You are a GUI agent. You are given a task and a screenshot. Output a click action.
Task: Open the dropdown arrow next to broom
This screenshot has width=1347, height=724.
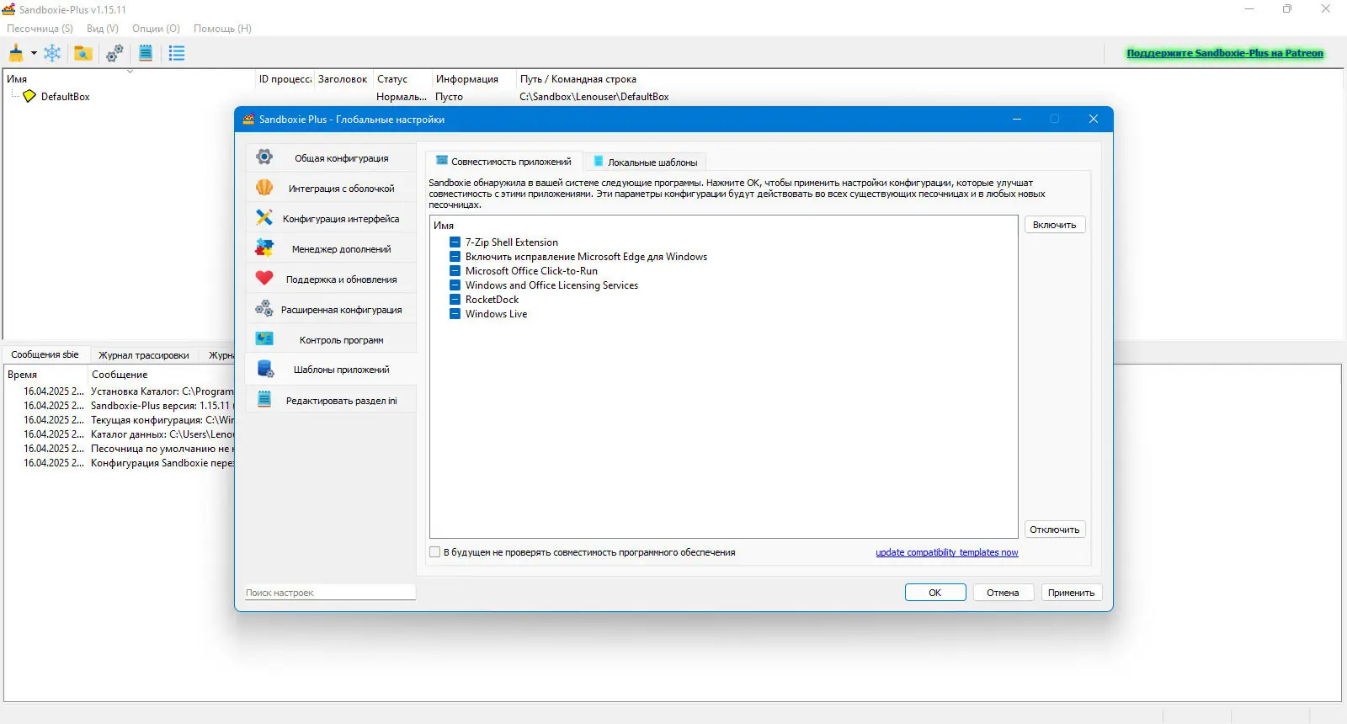34,53
